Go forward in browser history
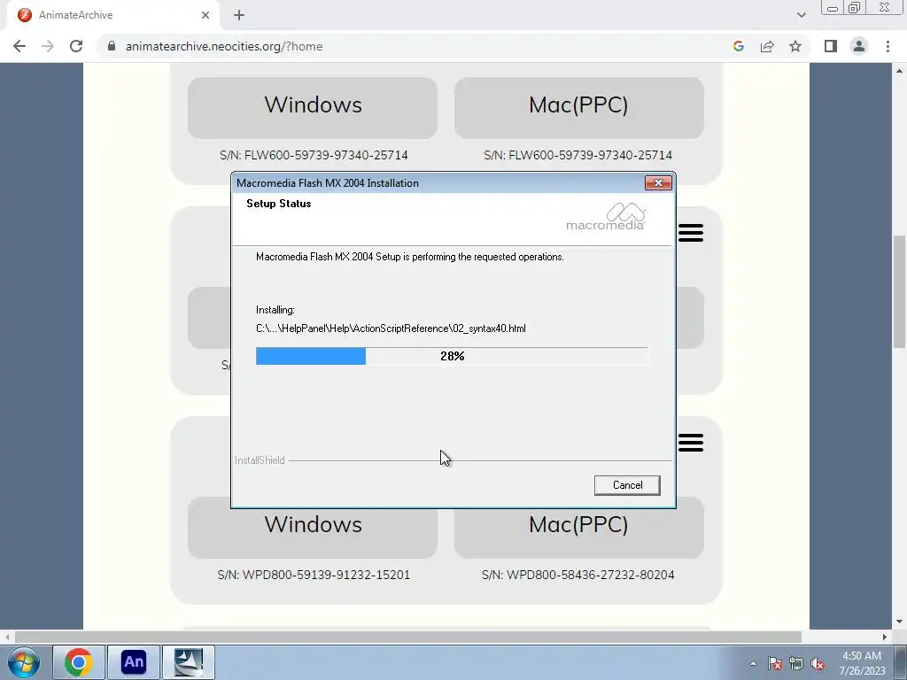Viewport: 907px width, 680px height. (48, 46)
